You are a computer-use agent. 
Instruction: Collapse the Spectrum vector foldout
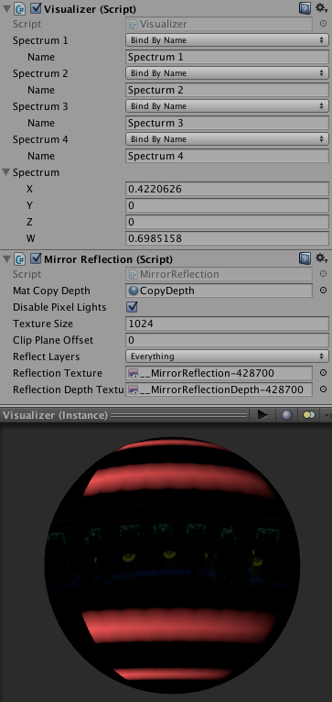(x=6, y=172)
